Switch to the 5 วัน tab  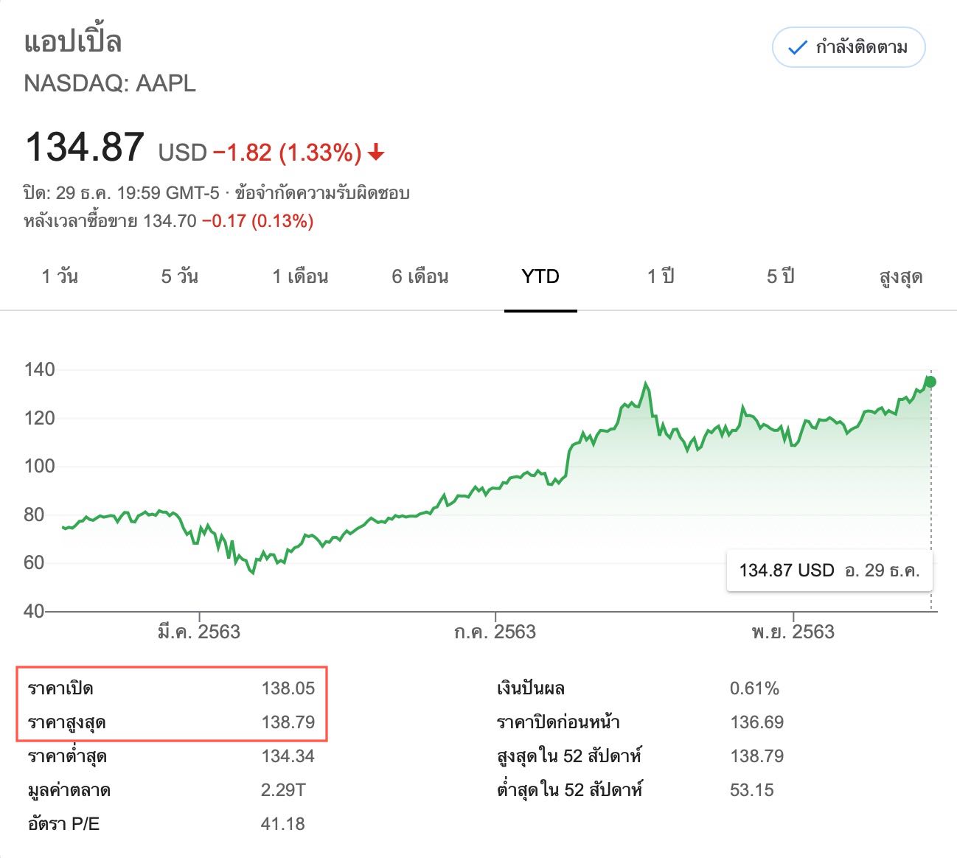(180, 277)
